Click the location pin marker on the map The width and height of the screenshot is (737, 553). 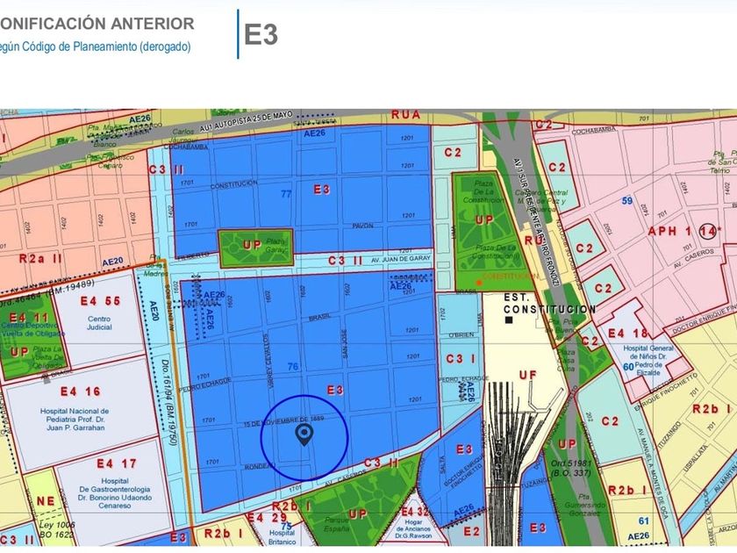coord(304,435)
